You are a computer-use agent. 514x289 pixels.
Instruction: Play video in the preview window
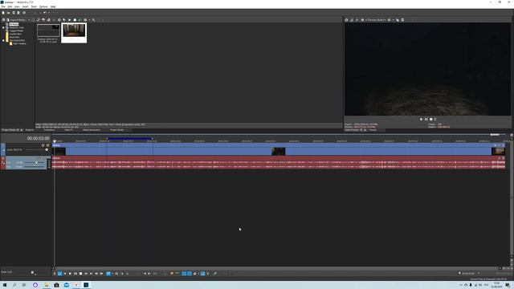pos(421,120)
